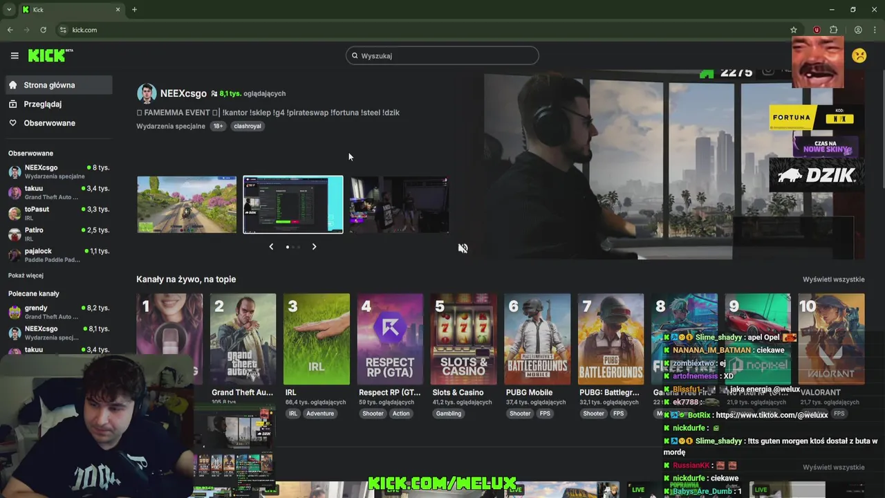Open Chrome three-dot menu
The image size is (885, 498).
(875, 30)
